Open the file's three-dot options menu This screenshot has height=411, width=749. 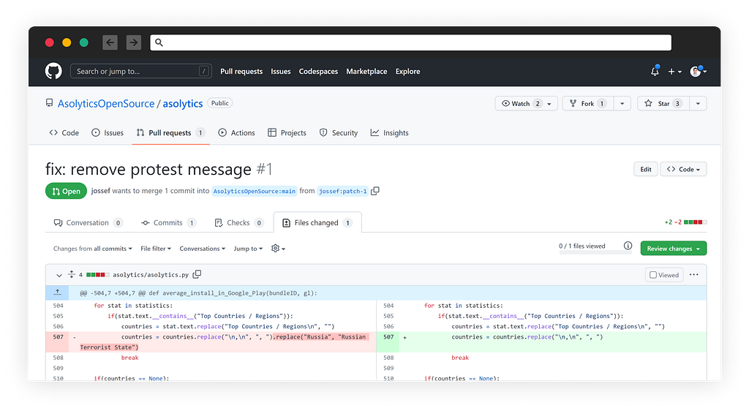[694, 274]
